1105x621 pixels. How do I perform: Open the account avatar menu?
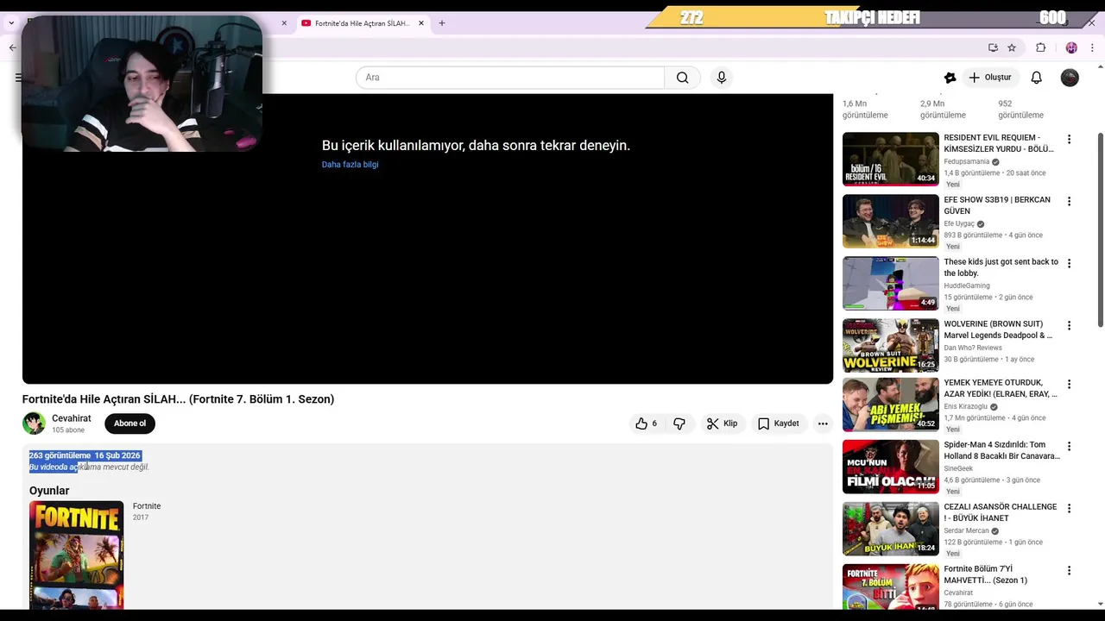(x=1070, y=78)
